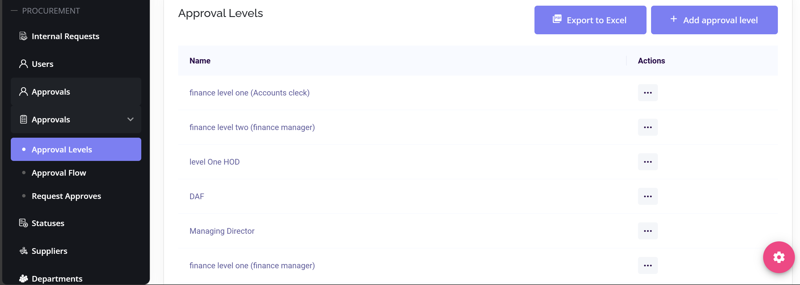Collapse the PROCUREMENT section header
800x285 pixels.
[x=14, y=11]
